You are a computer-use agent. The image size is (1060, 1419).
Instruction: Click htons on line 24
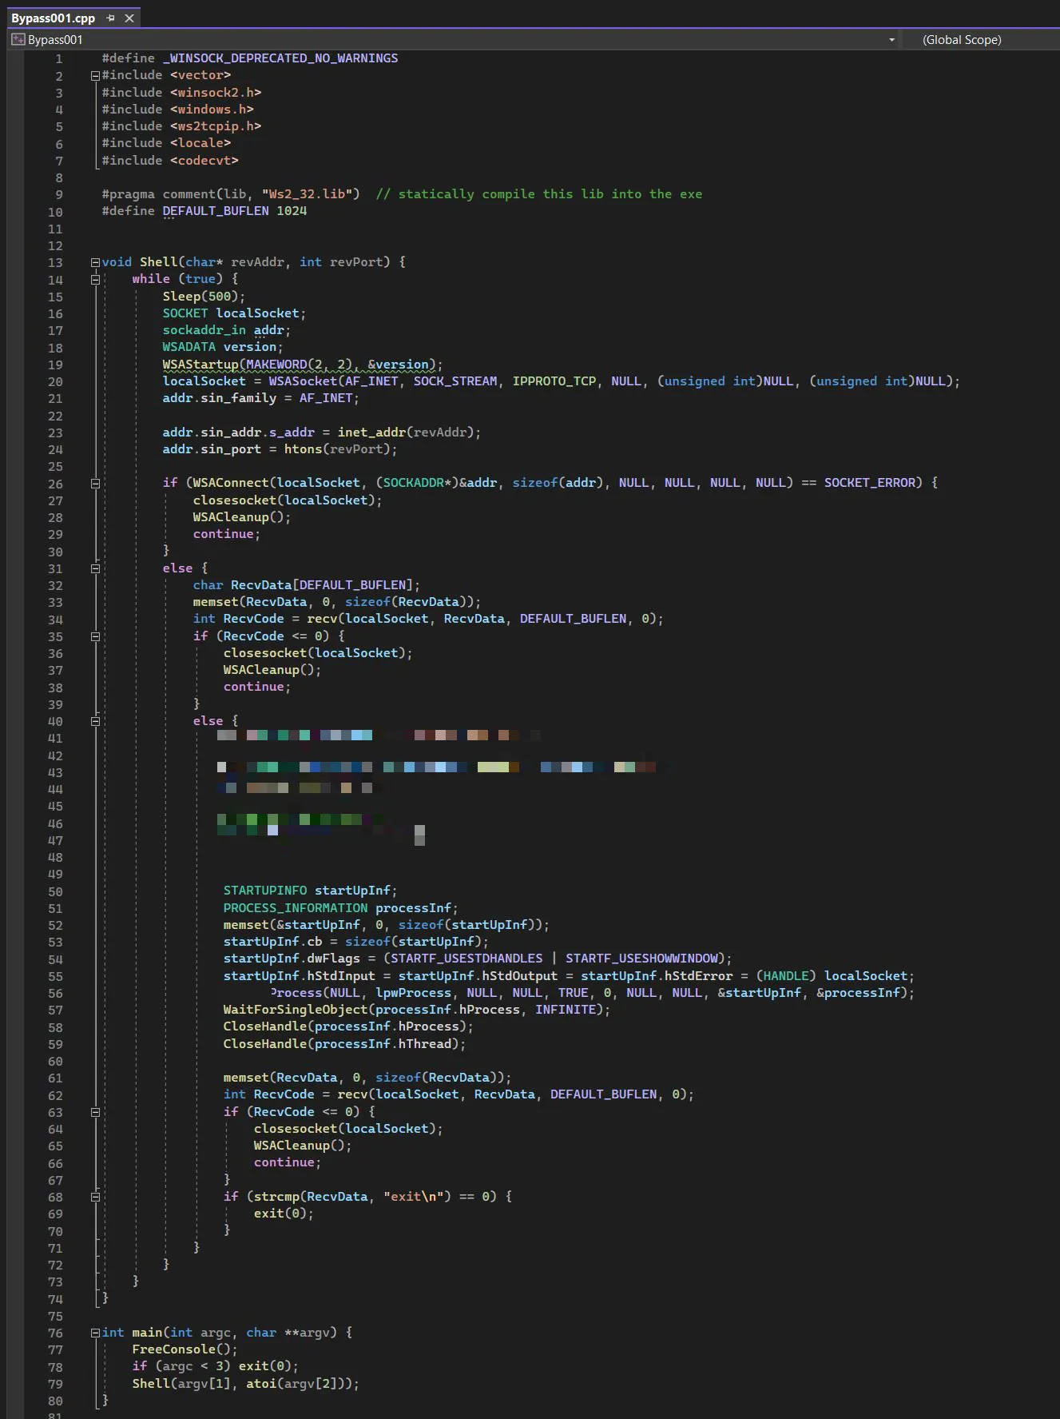pos(304,449)
